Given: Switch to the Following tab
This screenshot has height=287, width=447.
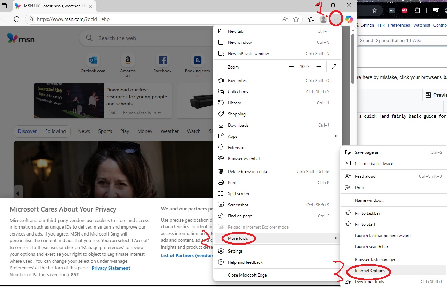Looking at the screenshot, I should tap(55, 131).
